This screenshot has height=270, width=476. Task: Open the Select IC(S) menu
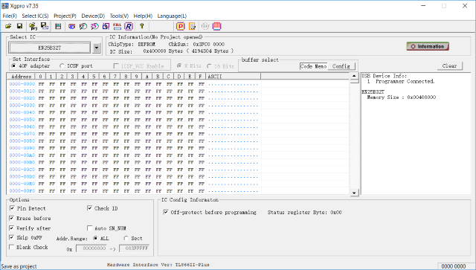[35, 16]
